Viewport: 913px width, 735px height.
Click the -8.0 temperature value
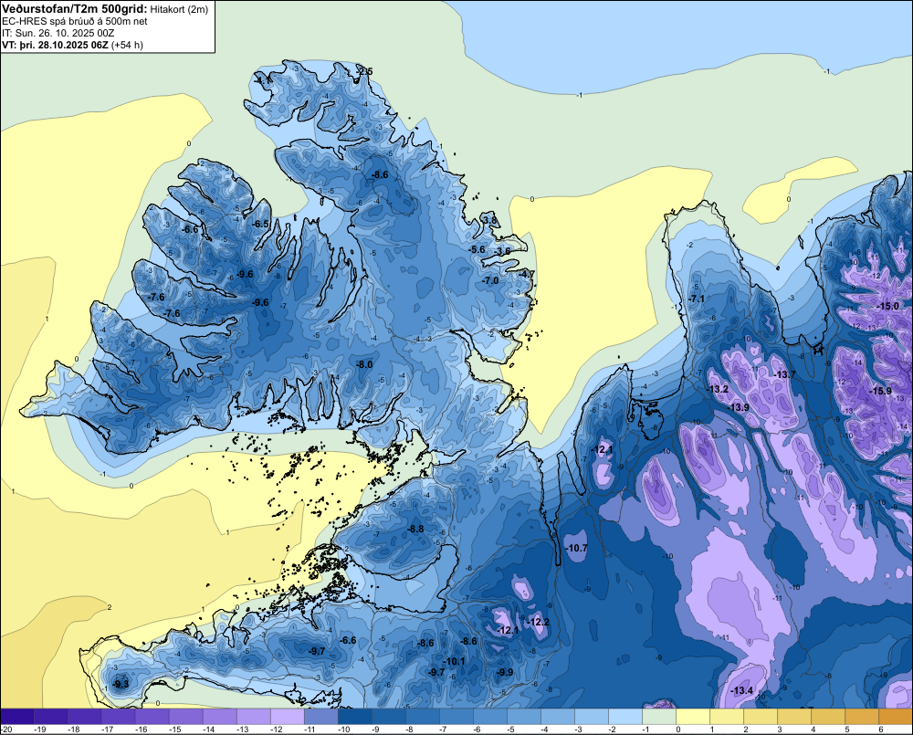(364, 364)
